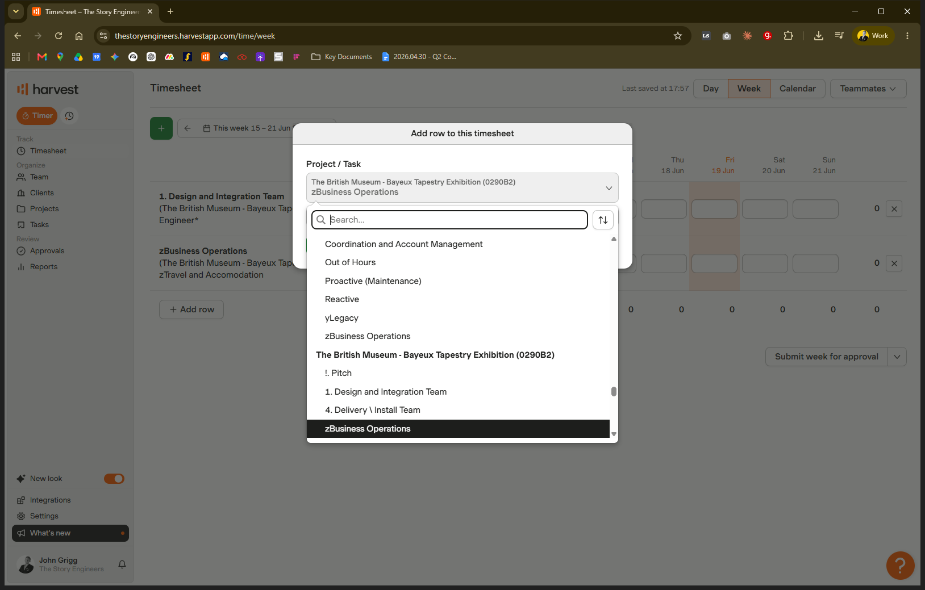
Task: Open John Grigg profile menu
Action: point(61,564)
